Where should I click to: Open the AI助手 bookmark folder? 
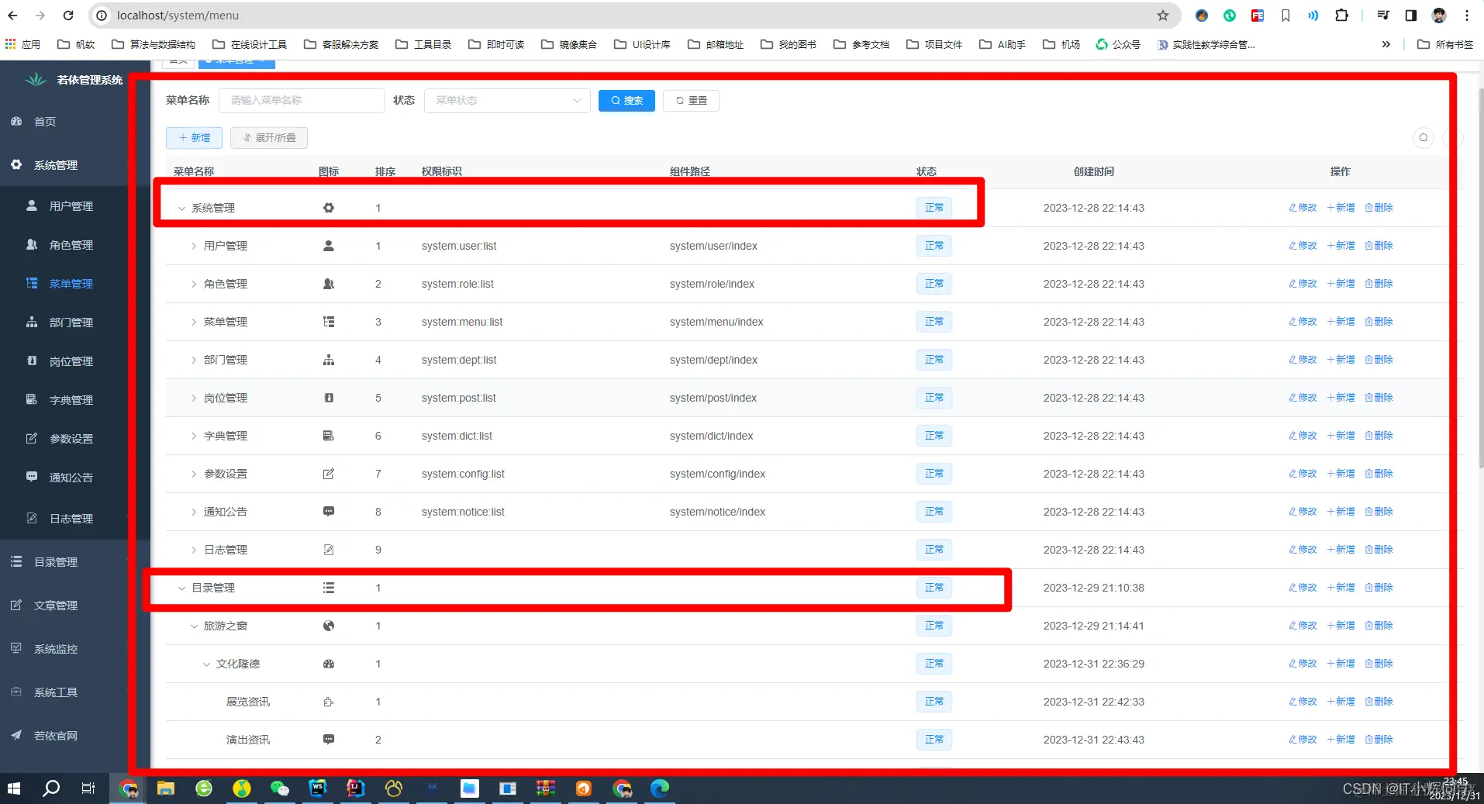1002,44
